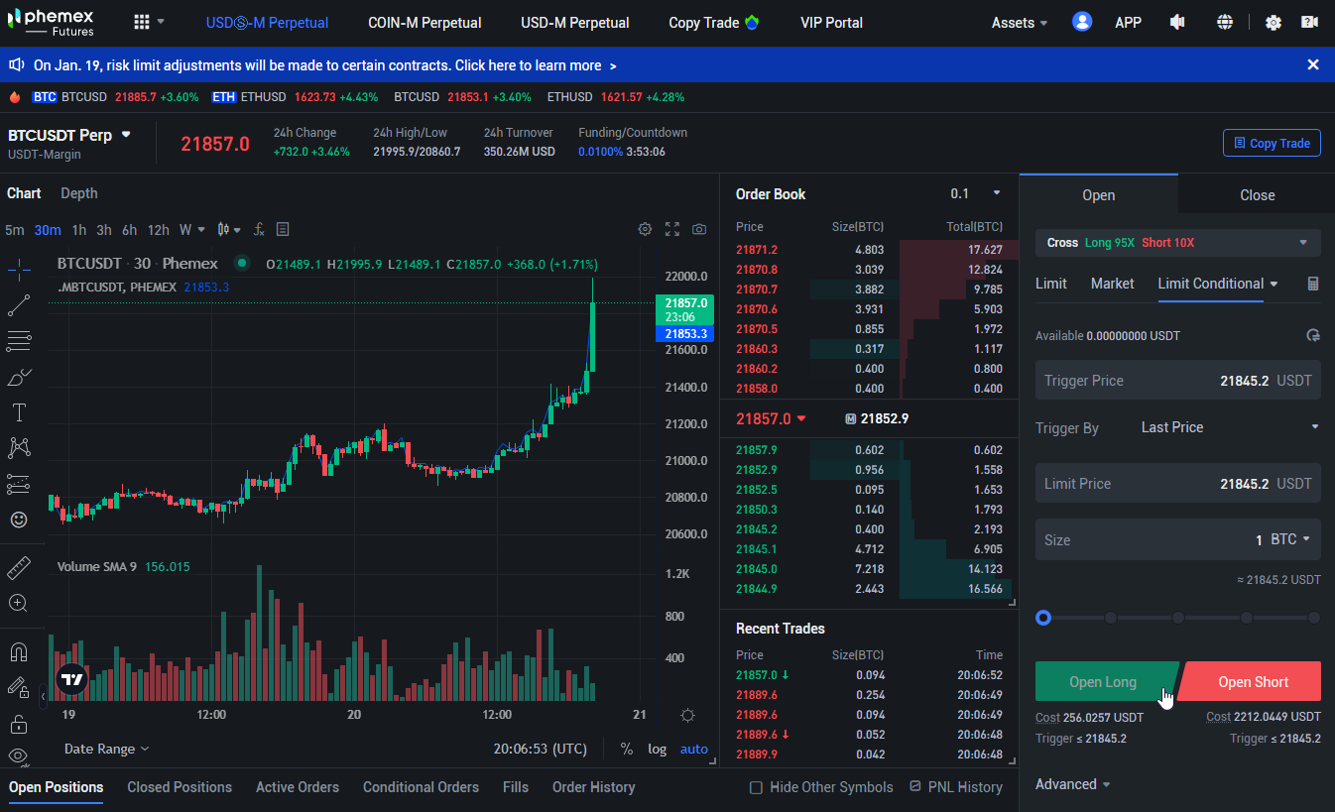Image resolution: width=1335 pixels, height=812 pixels.
Task: Open the language globe icon
Action: tap(1225, 22)
